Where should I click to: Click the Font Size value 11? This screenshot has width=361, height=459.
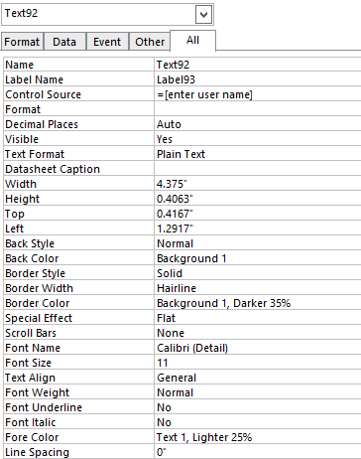tap(258, 363)
